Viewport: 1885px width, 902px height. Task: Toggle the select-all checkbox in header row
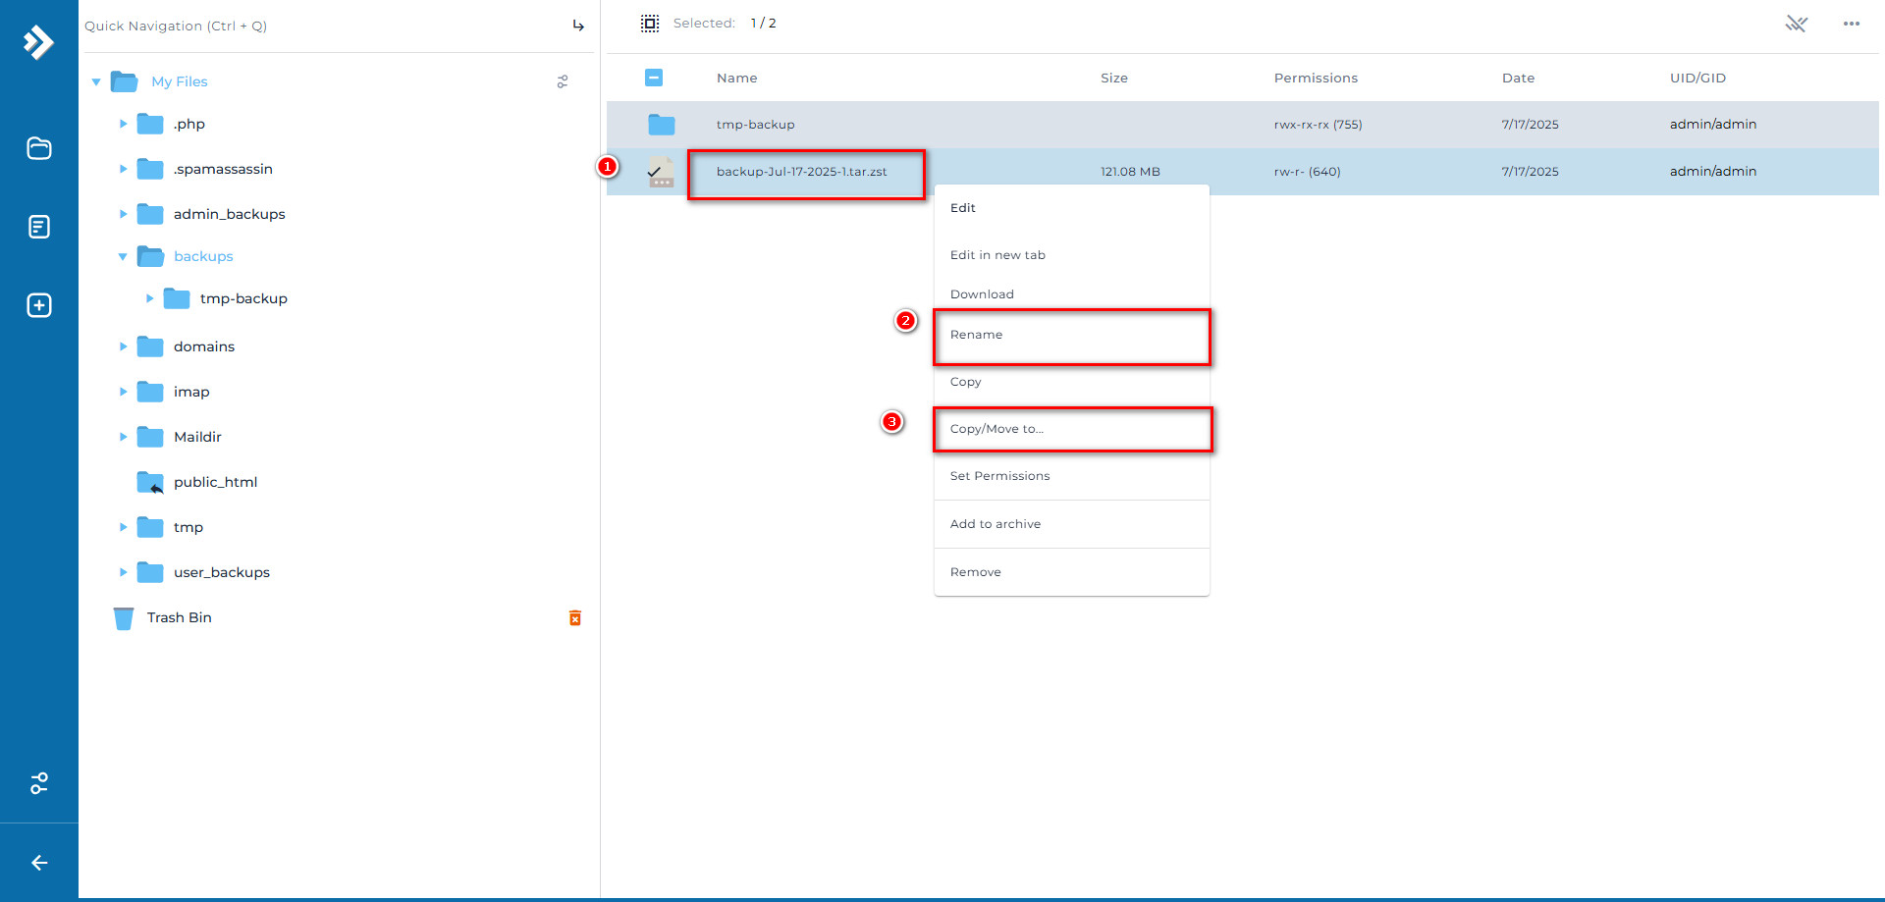tap(654, 78)
